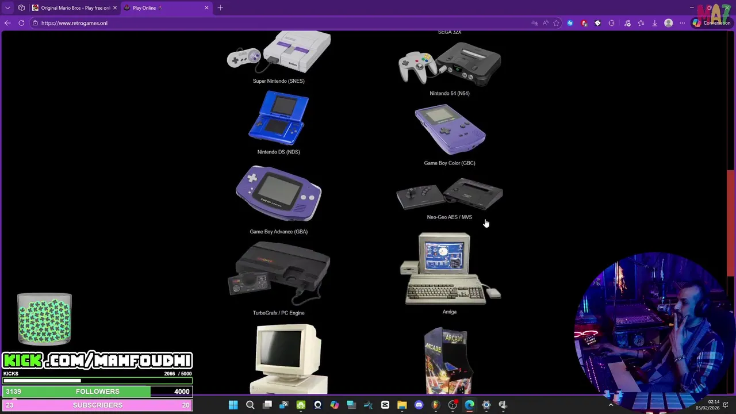Viewport: 736px width, 414px height.
Task: Show hidden system tray icons
Action: coord(611,405)
